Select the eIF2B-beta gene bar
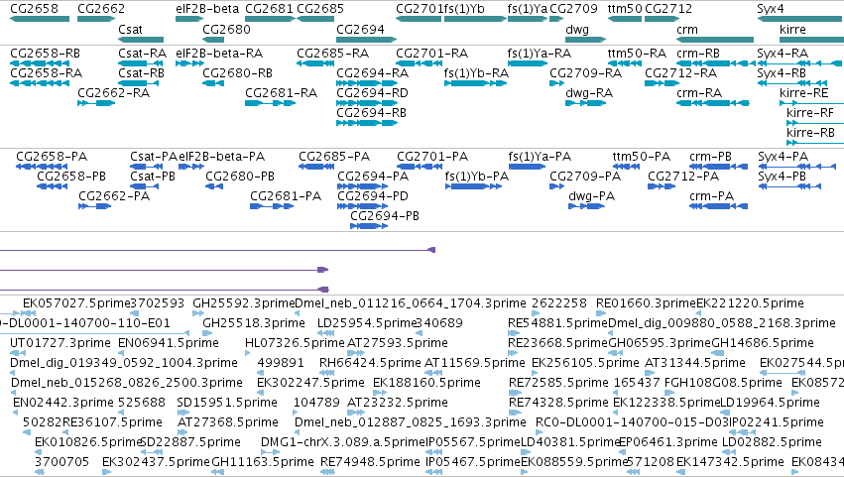 [189, 19]
